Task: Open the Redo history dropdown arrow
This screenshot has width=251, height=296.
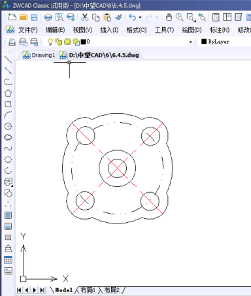Action: click(x=157, y=18)
